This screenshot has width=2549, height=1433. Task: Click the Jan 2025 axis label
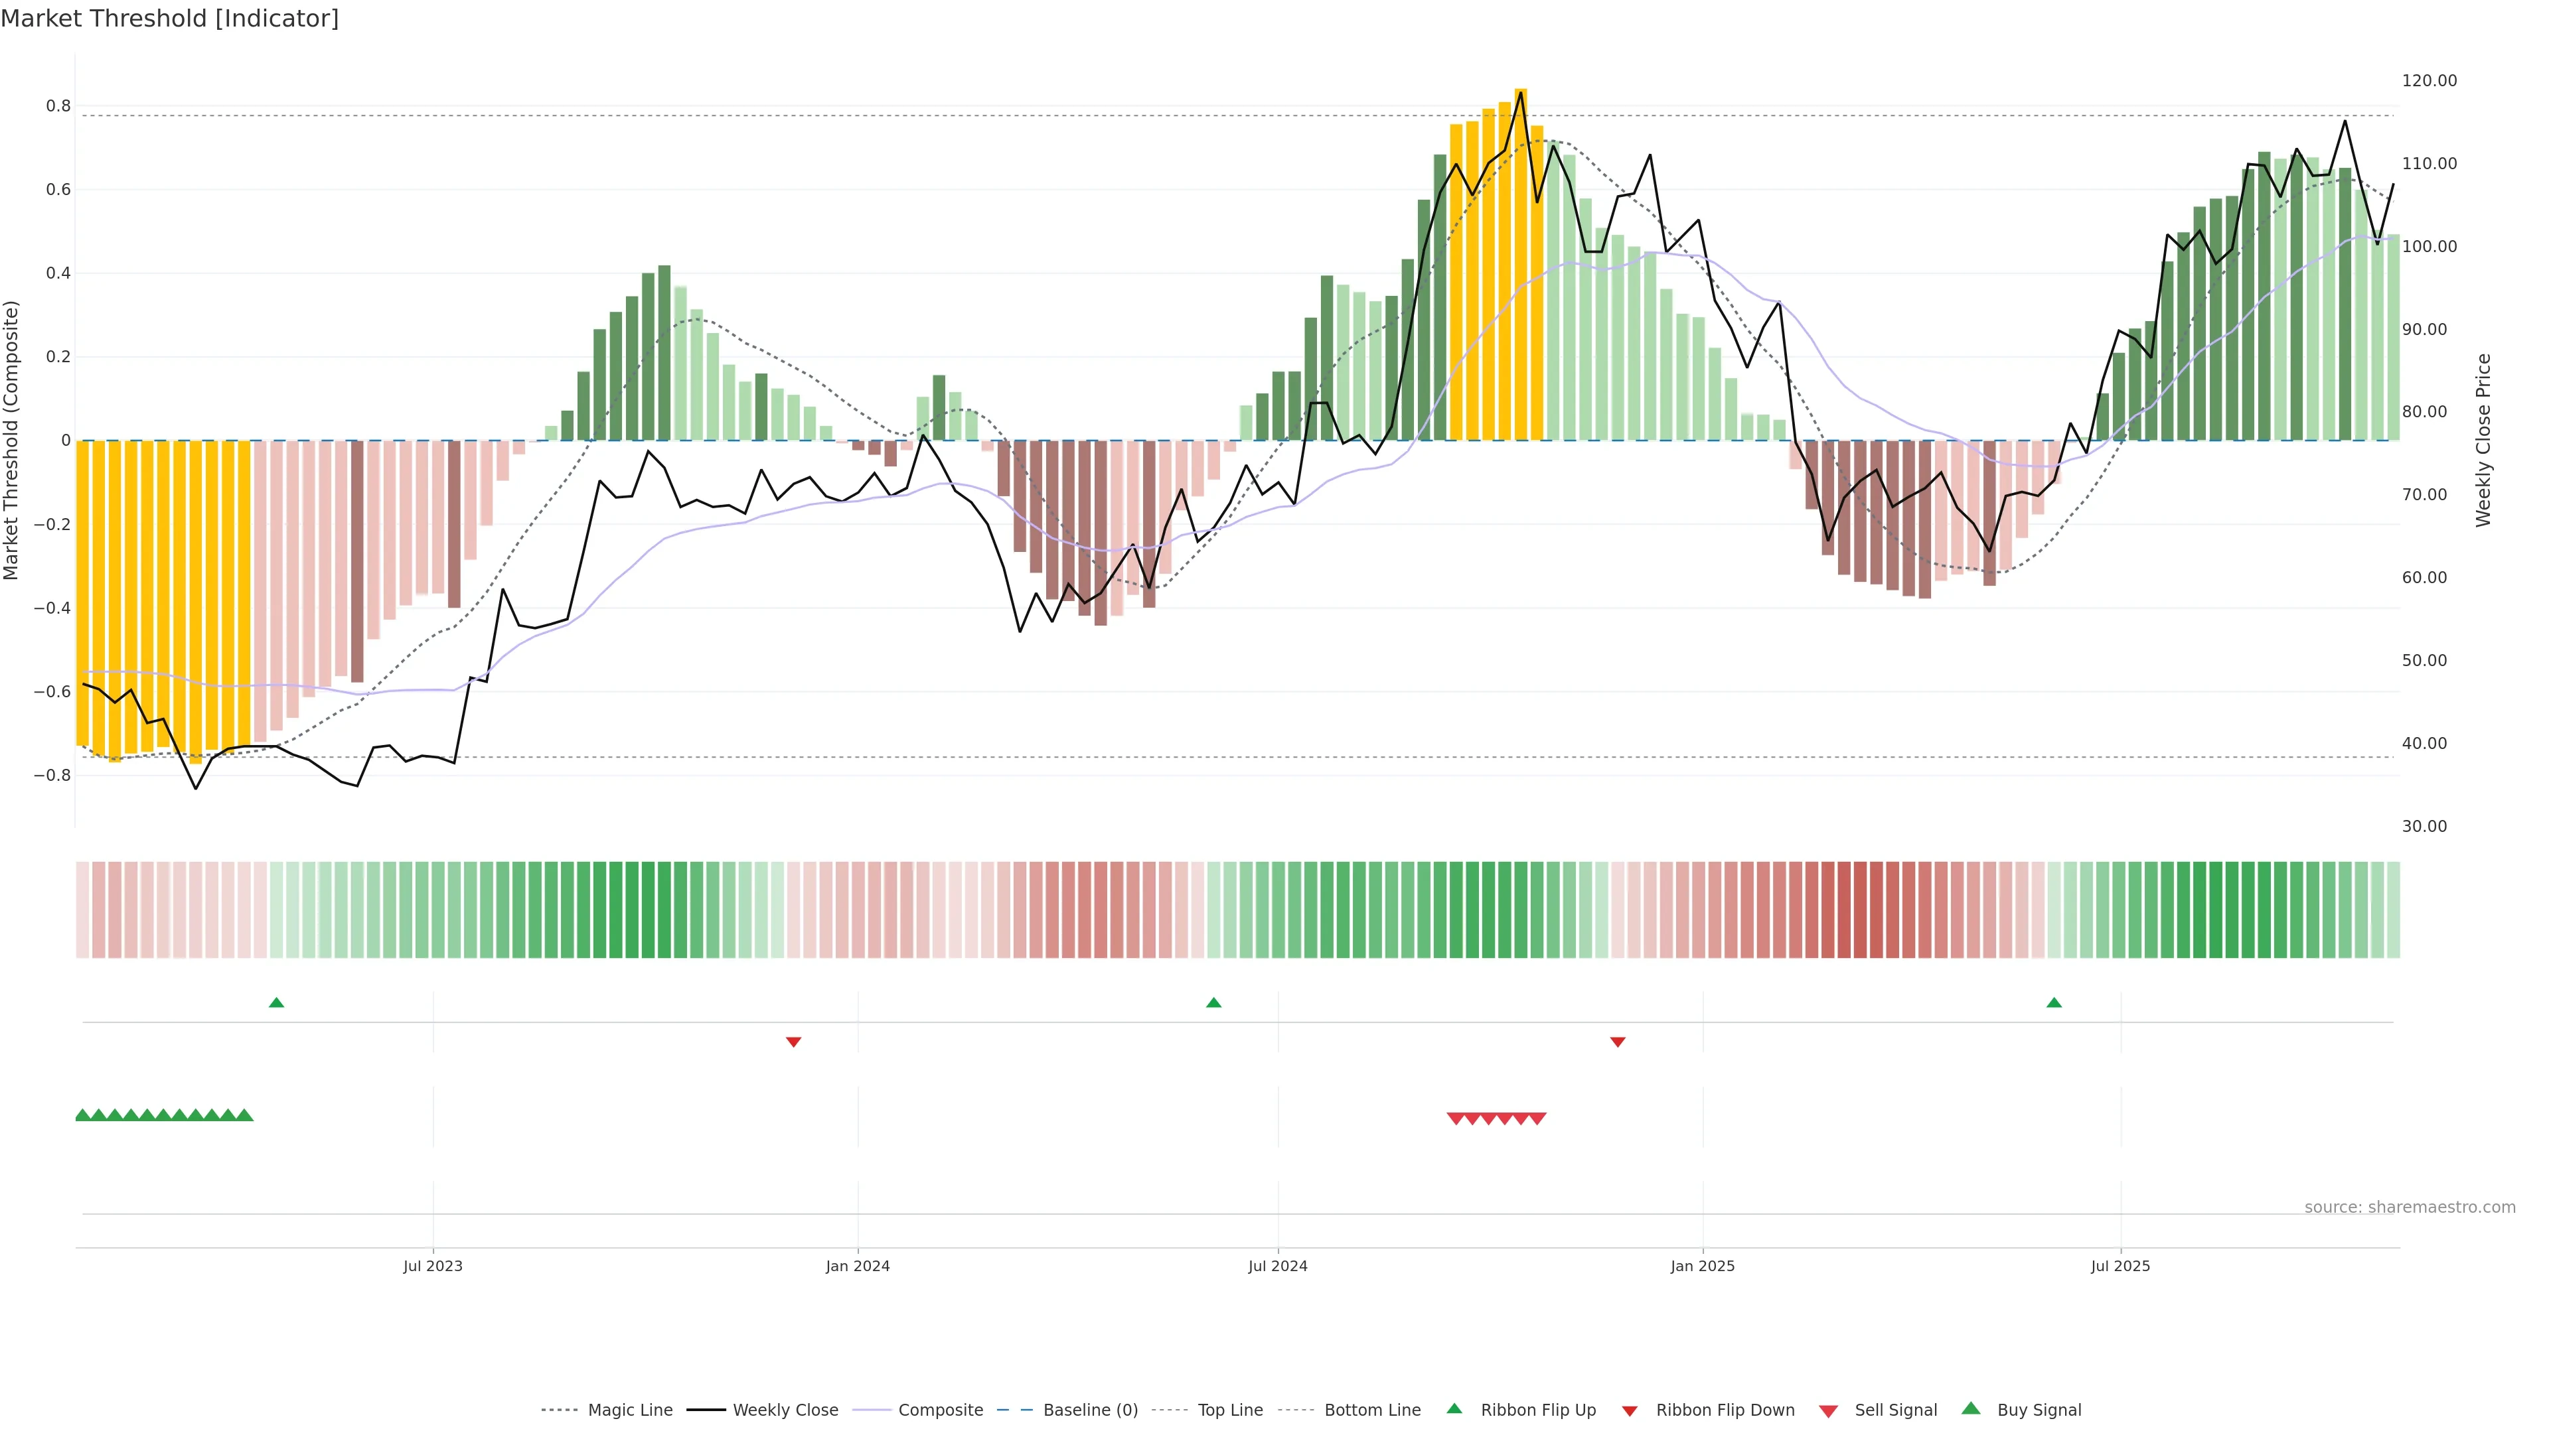tap(1702, 1266)
